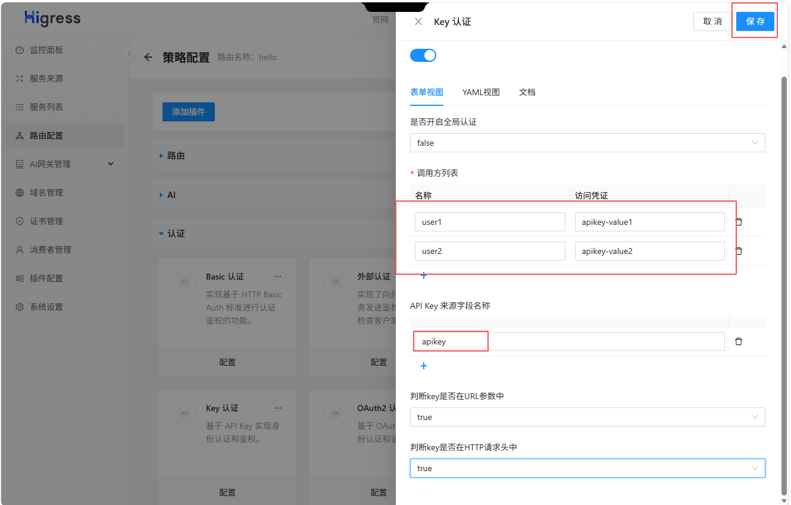791x505 pixels.
Task: Click the 保存 save button
Action: (x=755, y=21)
